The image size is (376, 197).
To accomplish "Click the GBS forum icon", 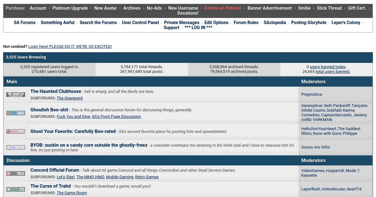I will (16, 113).
